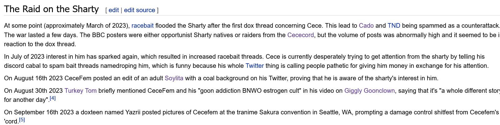Click the "TND" link

[x=394, y=26]
